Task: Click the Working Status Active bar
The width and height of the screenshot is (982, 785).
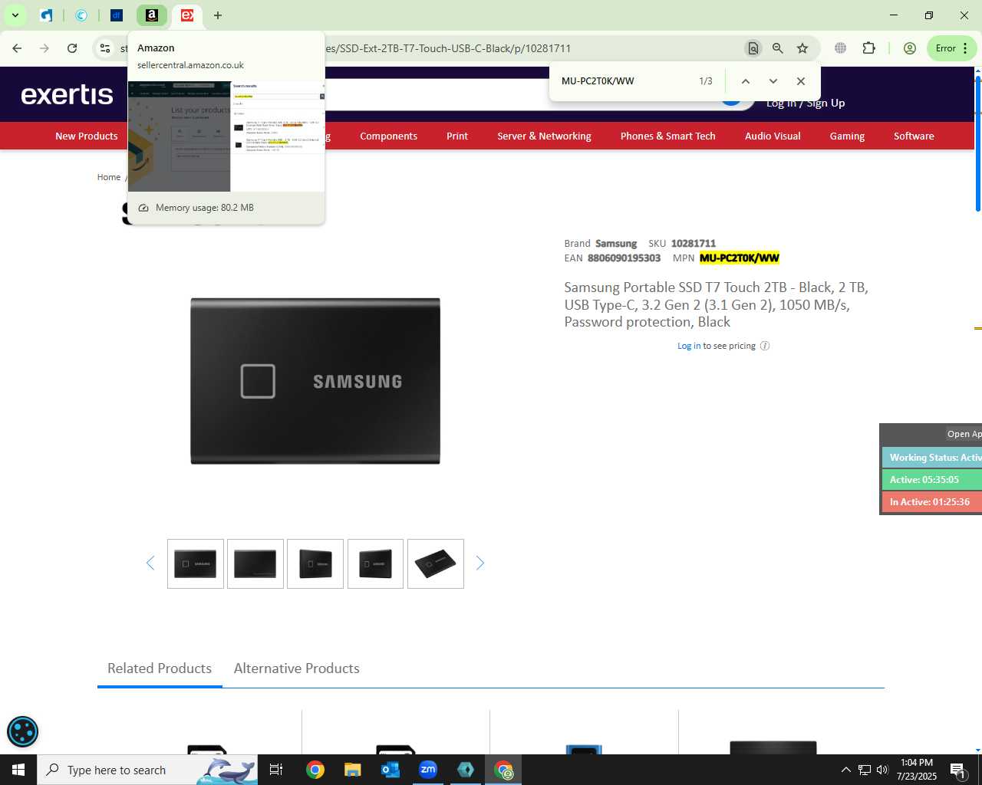Action: tap(932, 458)
